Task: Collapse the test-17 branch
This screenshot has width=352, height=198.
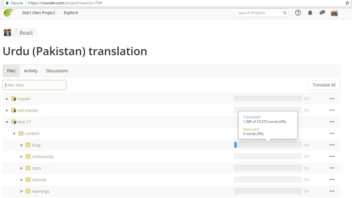Action: (7, 122)
